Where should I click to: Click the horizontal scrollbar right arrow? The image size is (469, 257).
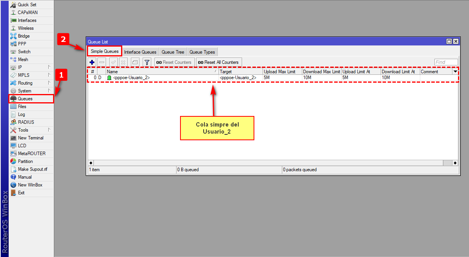[455, 163]
